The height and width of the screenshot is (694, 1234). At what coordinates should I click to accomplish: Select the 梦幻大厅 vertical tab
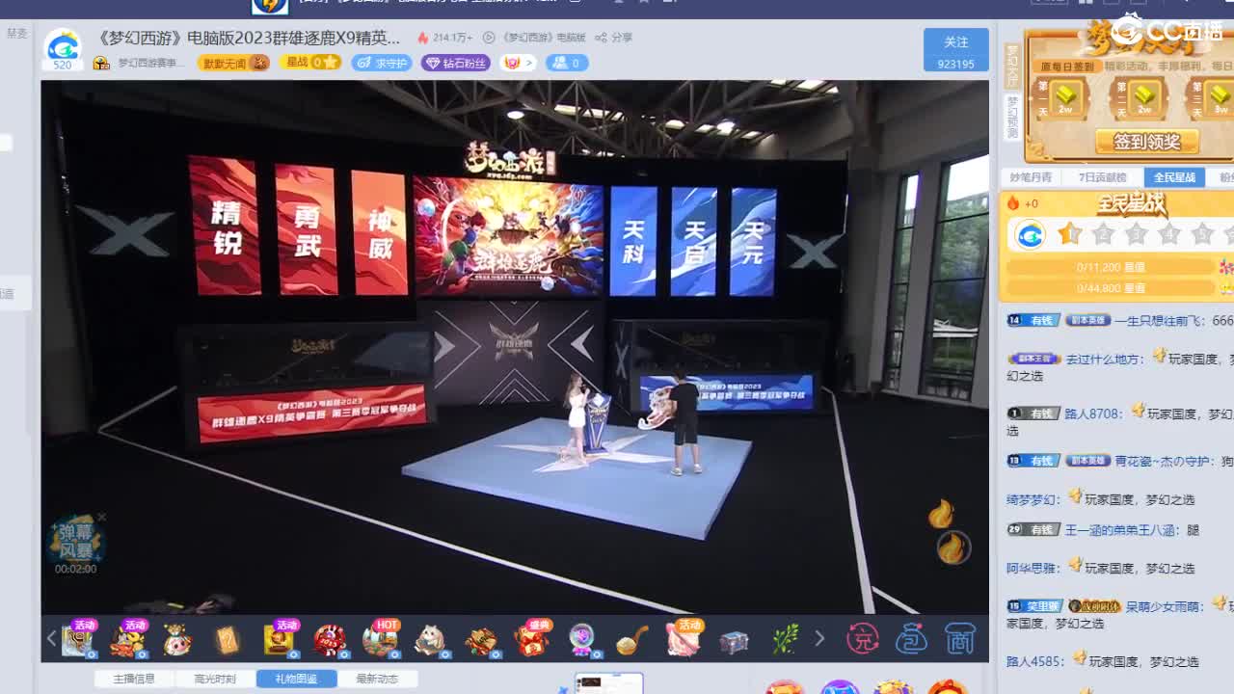click(1012, 65)
